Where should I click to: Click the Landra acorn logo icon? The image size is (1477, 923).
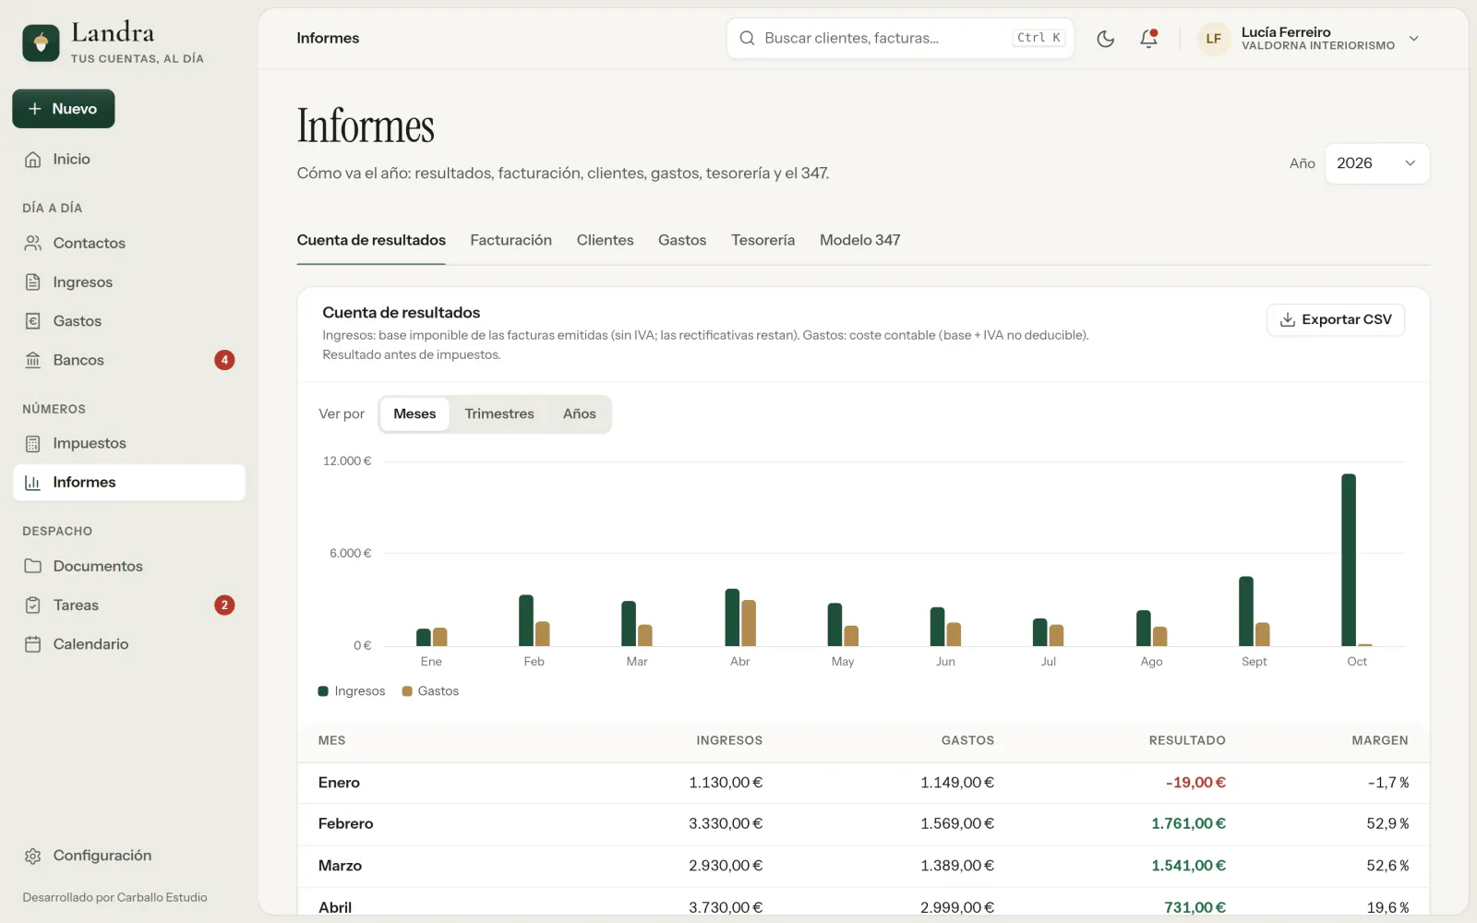coord(41,42)
